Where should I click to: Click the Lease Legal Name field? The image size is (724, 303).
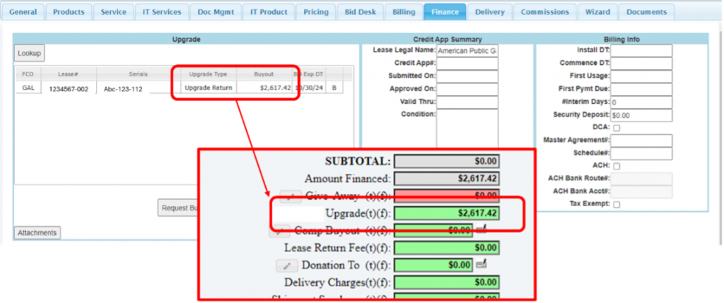467,51
